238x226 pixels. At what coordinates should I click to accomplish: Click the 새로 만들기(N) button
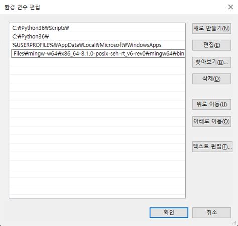tap(212, 29)
